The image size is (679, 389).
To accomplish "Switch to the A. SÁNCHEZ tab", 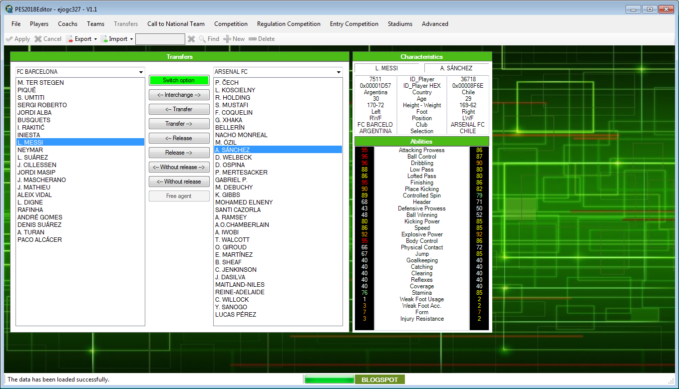I will point(456,68).
